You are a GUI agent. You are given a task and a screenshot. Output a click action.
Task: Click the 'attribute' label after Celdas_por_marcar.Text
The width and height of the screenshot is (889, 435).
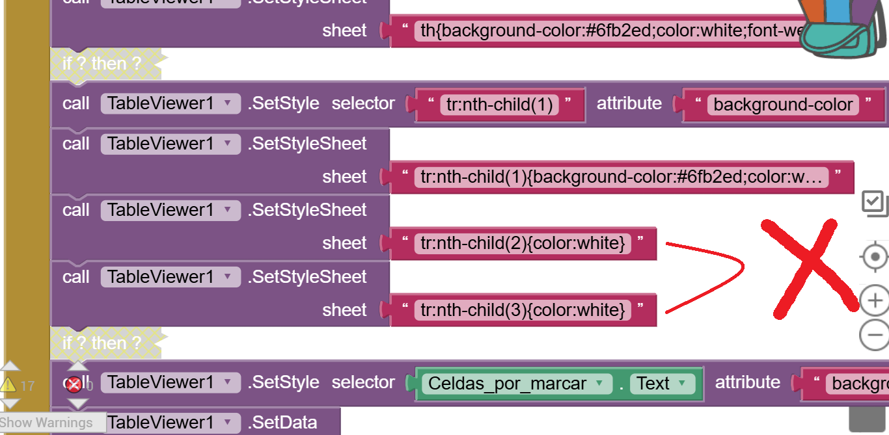click(x=748, y=382)
